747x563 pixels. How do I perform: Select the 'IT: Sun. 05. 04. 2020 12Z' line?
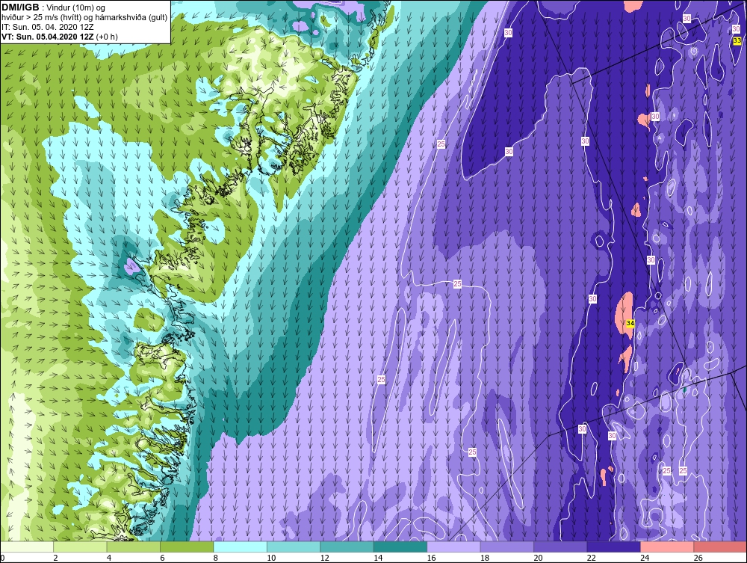(x=47, y=27)
